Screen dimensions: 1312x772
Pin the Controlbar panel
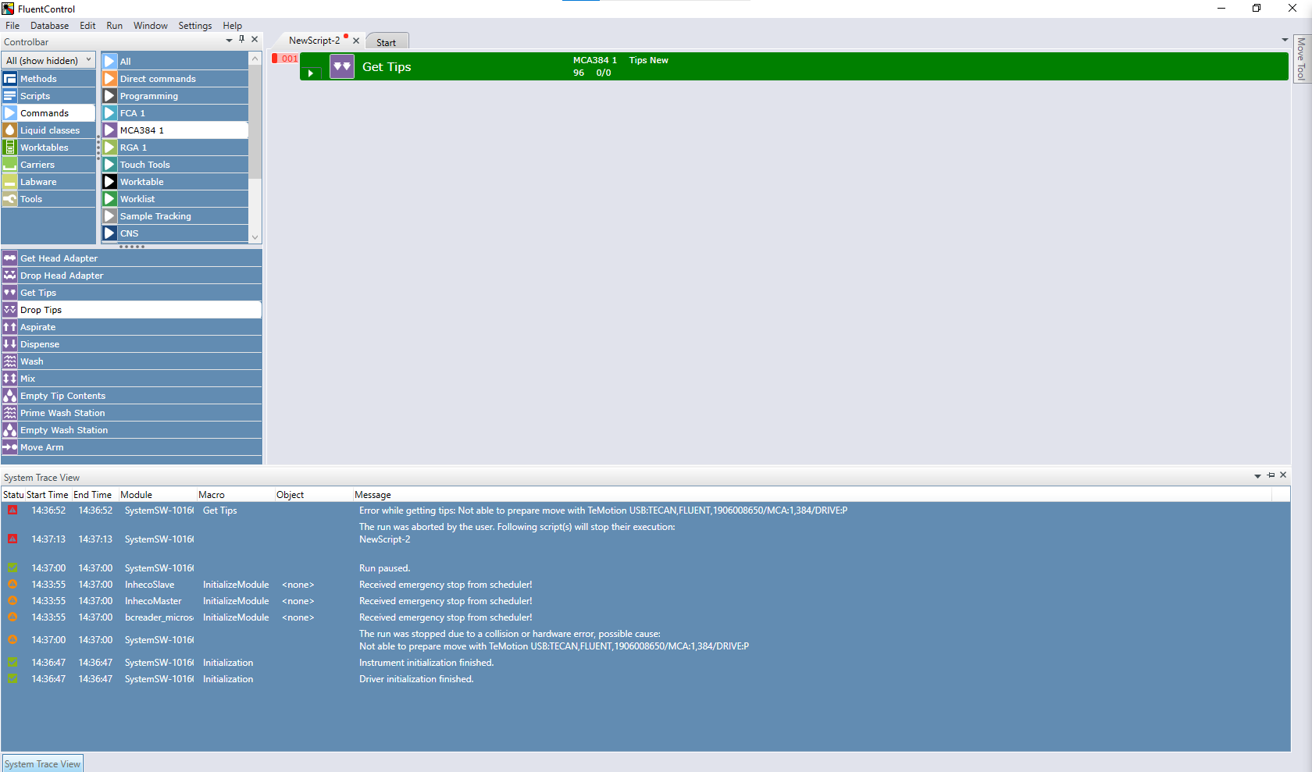pyautogui.click(x=241, y=39)
